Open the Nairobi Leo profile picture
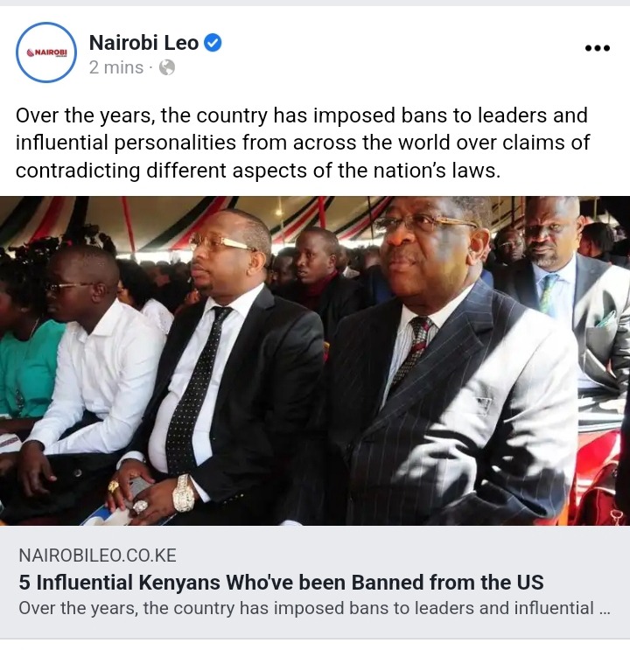 (46, 52)
